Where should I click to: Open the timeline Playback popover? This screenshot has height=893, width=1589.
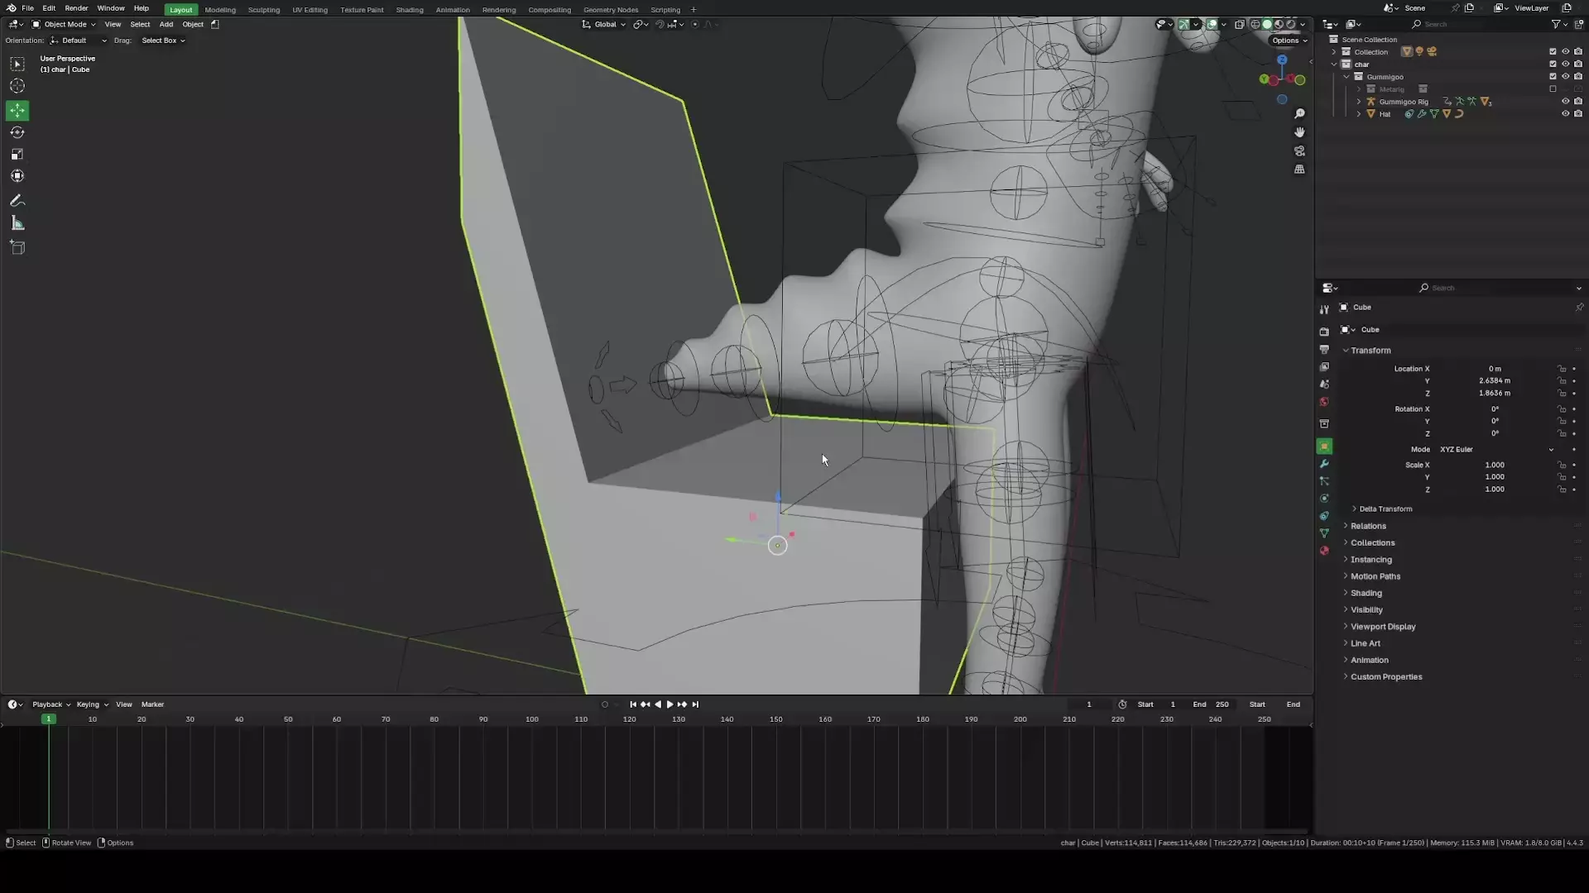pos(50,704)
